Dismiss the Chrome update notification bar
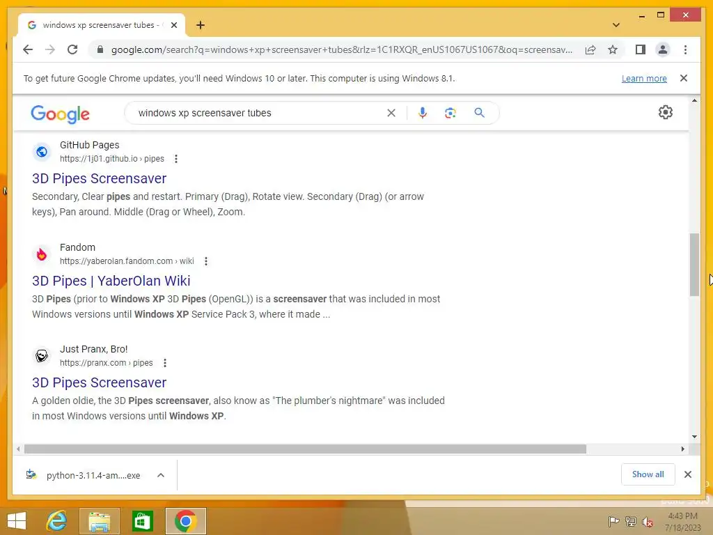This screenshot has height=535, width=713. [x=684, y=78]
